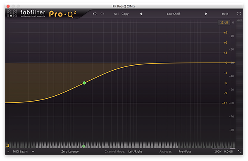Click the -6 dB scale label

click(226, 83)
